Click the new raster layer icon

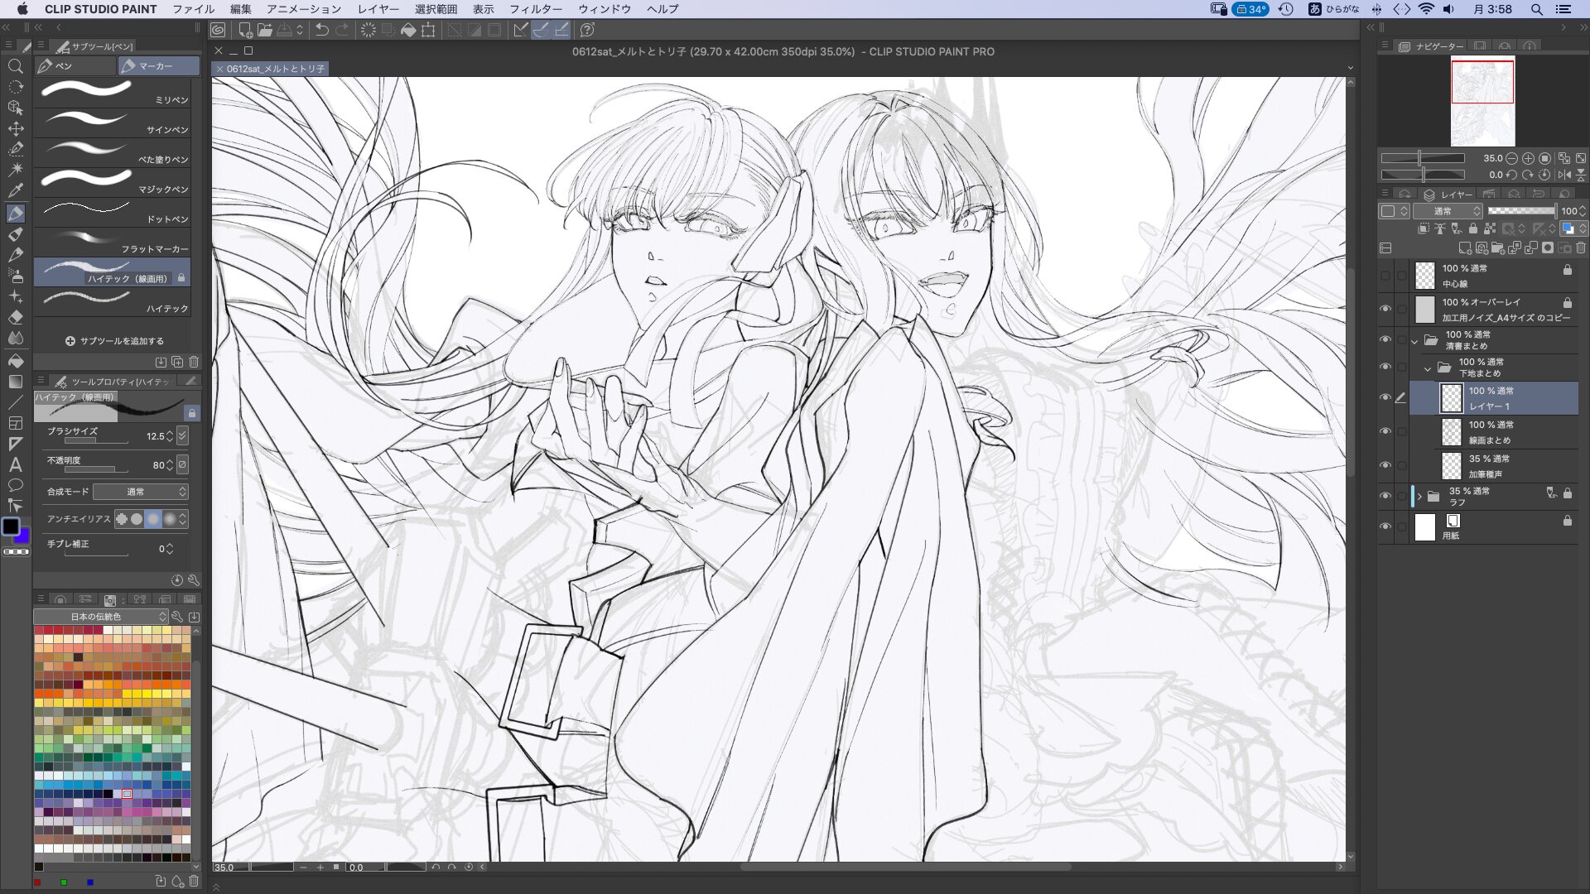tap(1464, 248)
